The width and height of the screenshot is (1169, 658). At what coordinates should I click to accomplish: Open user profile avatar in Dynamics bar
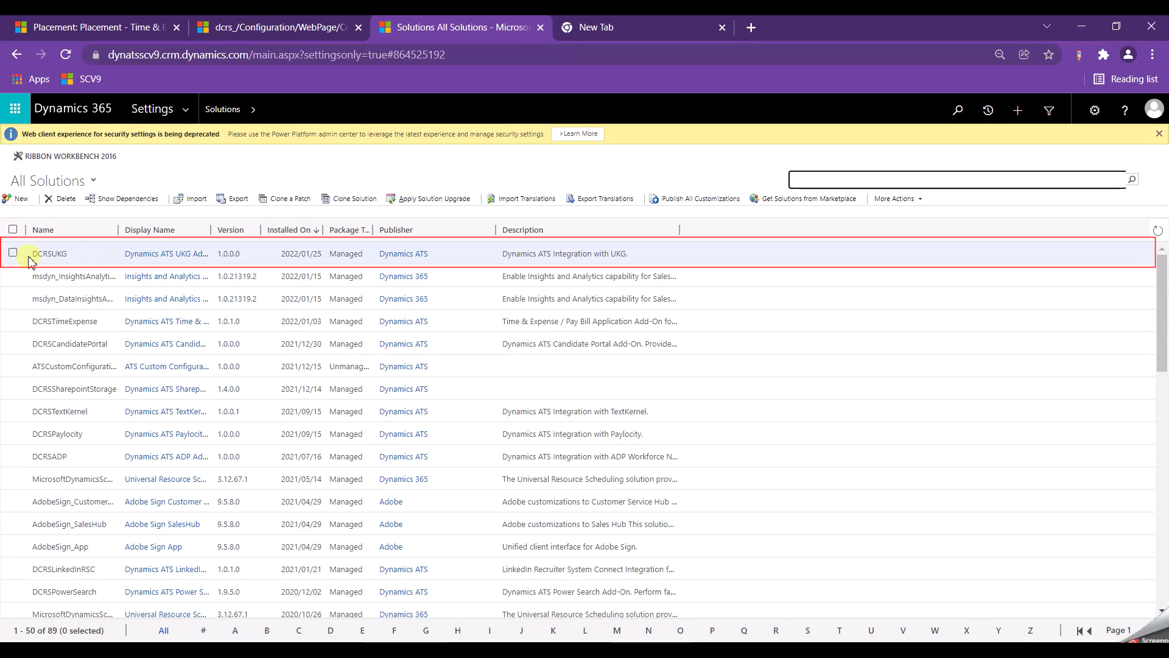[1154, 109]
